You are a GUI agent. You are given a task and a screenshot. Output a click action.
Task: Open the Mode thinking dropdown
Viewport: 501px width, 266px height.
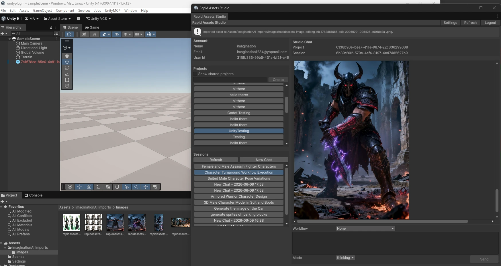(345, 258)
